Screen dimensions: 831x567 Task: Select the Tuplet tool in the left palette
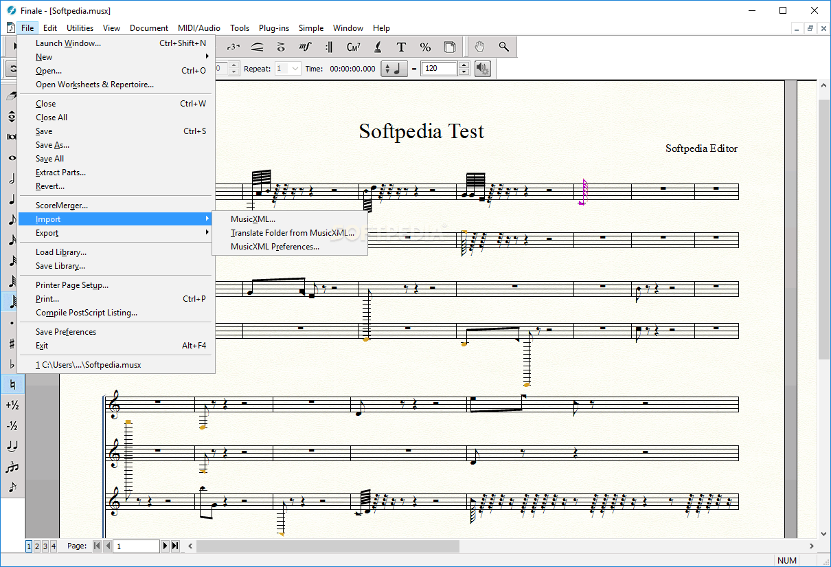[x=12, y=467]
